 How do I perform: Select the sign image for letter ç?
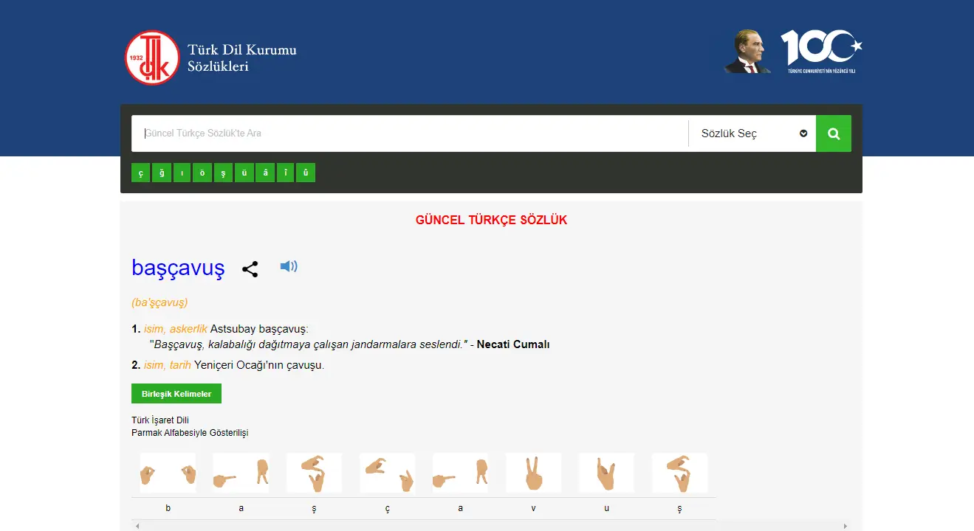(x=388, y=473)
